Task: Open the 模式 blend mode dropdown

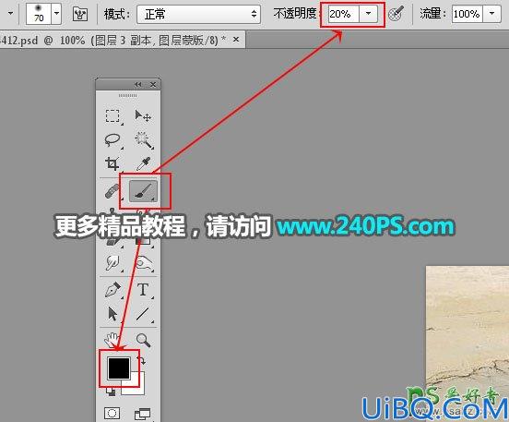Action: pyautogui.click(x=198, y=14)
